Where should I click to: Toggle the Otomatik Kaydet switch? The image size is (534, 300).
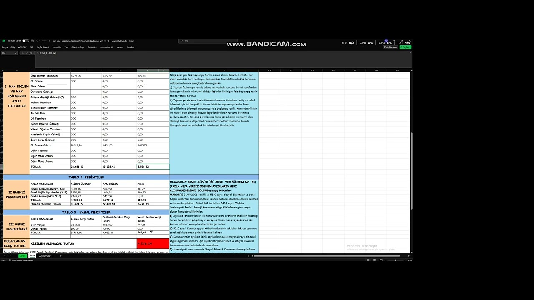(x=25, y=41)
